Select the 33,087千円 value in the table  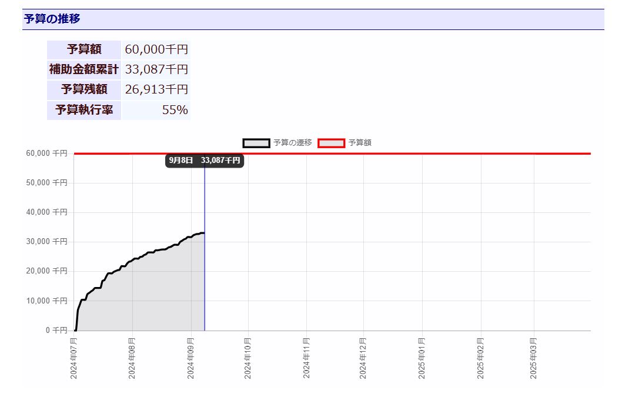[156, 69]
